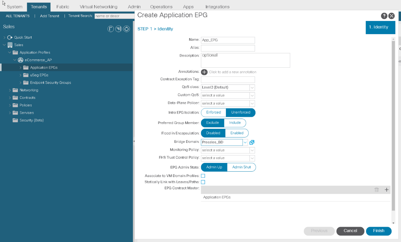Click the Application Profiles folder icon

point(15,53)
